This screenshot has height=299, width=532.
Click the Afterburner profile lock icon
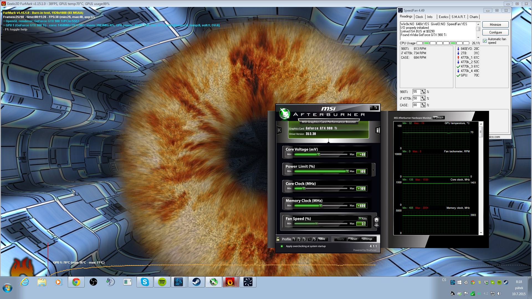(278, 239)
